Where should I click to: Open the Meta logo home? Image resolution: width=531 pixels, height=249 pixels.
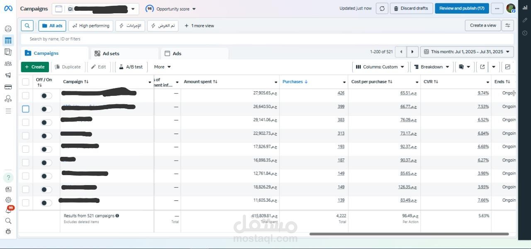pyautogui.click(x=8, y=8)
